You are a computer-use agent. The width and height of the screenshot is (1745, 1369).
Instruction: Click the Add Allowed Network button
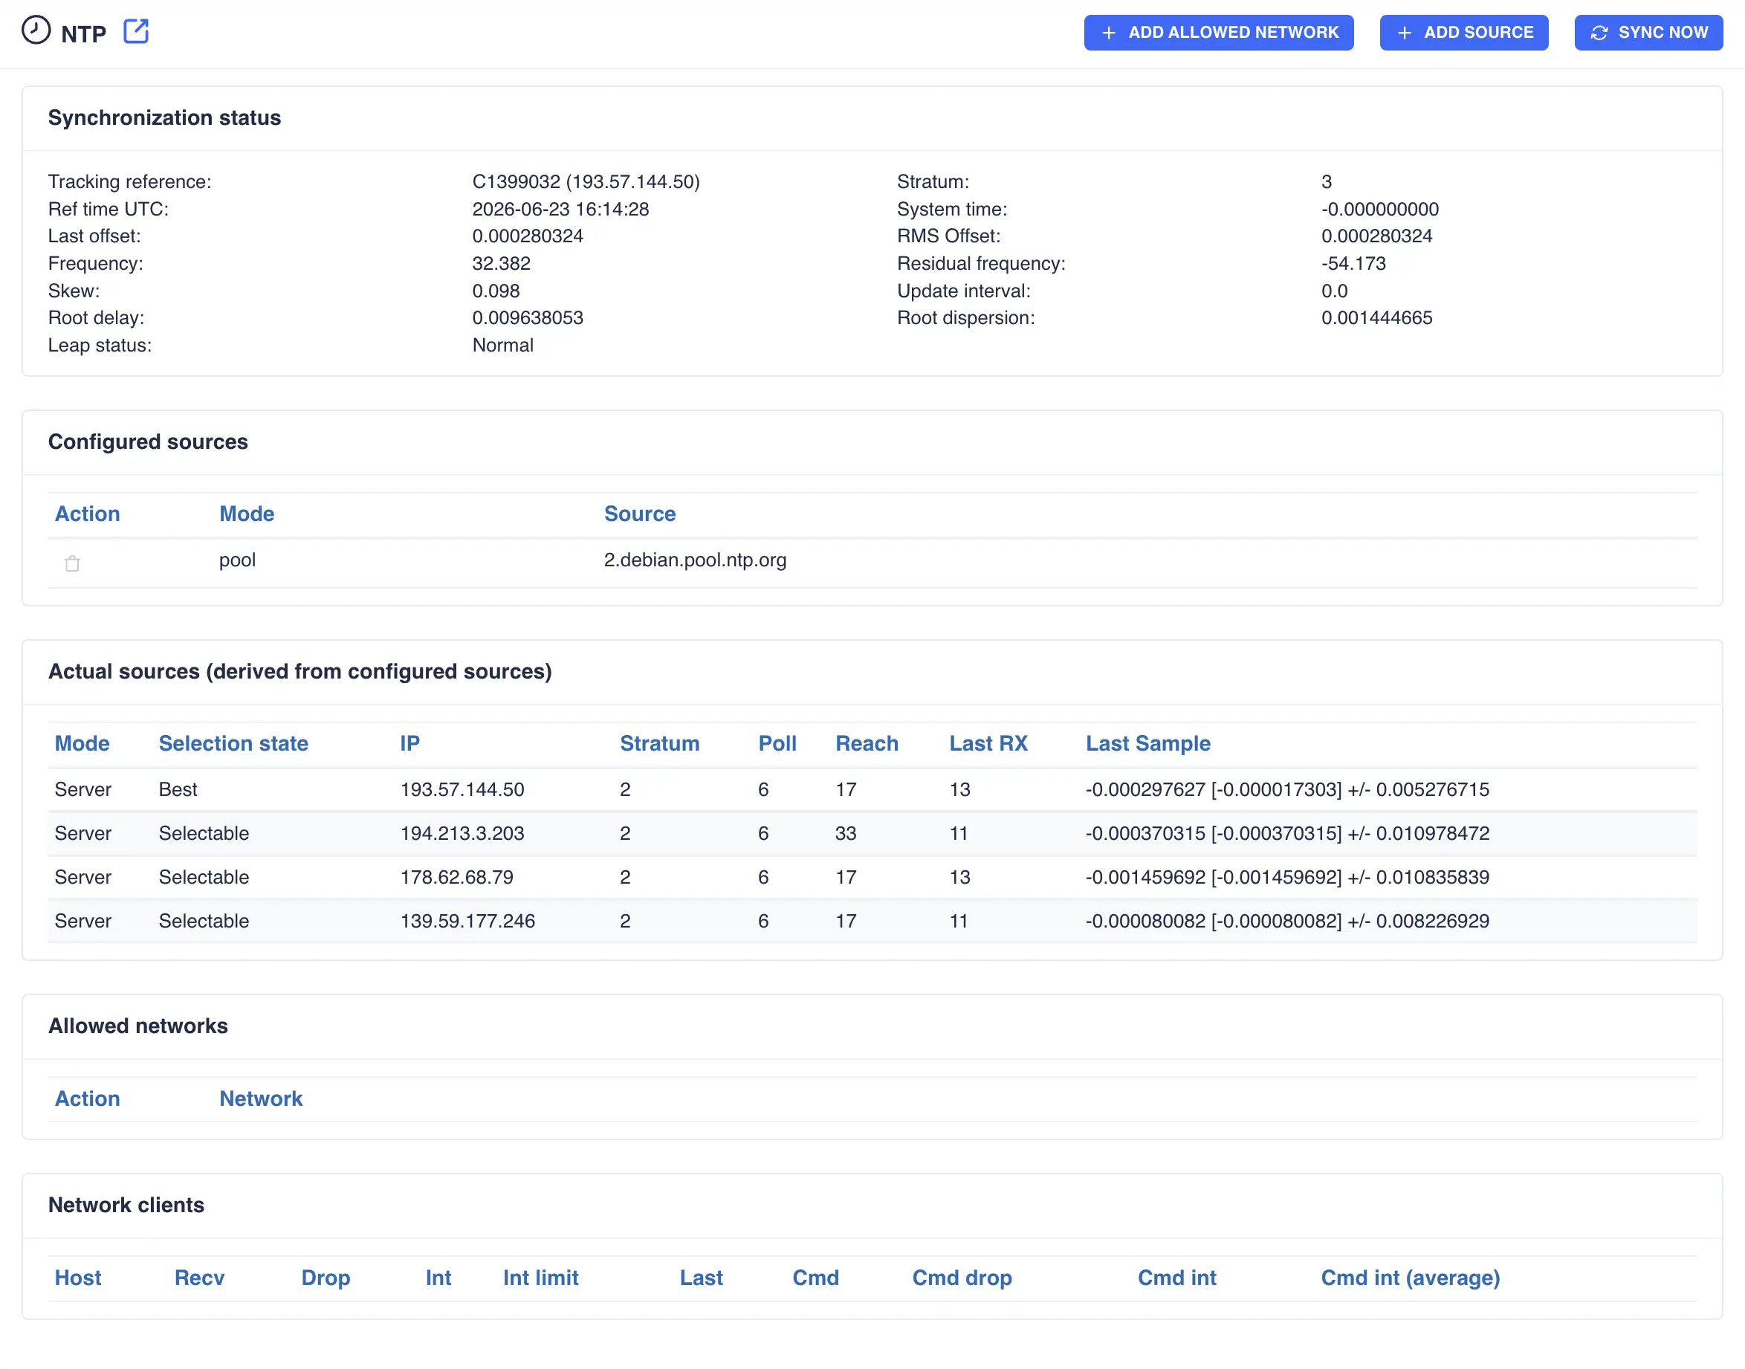click(x=1218, y=33)
